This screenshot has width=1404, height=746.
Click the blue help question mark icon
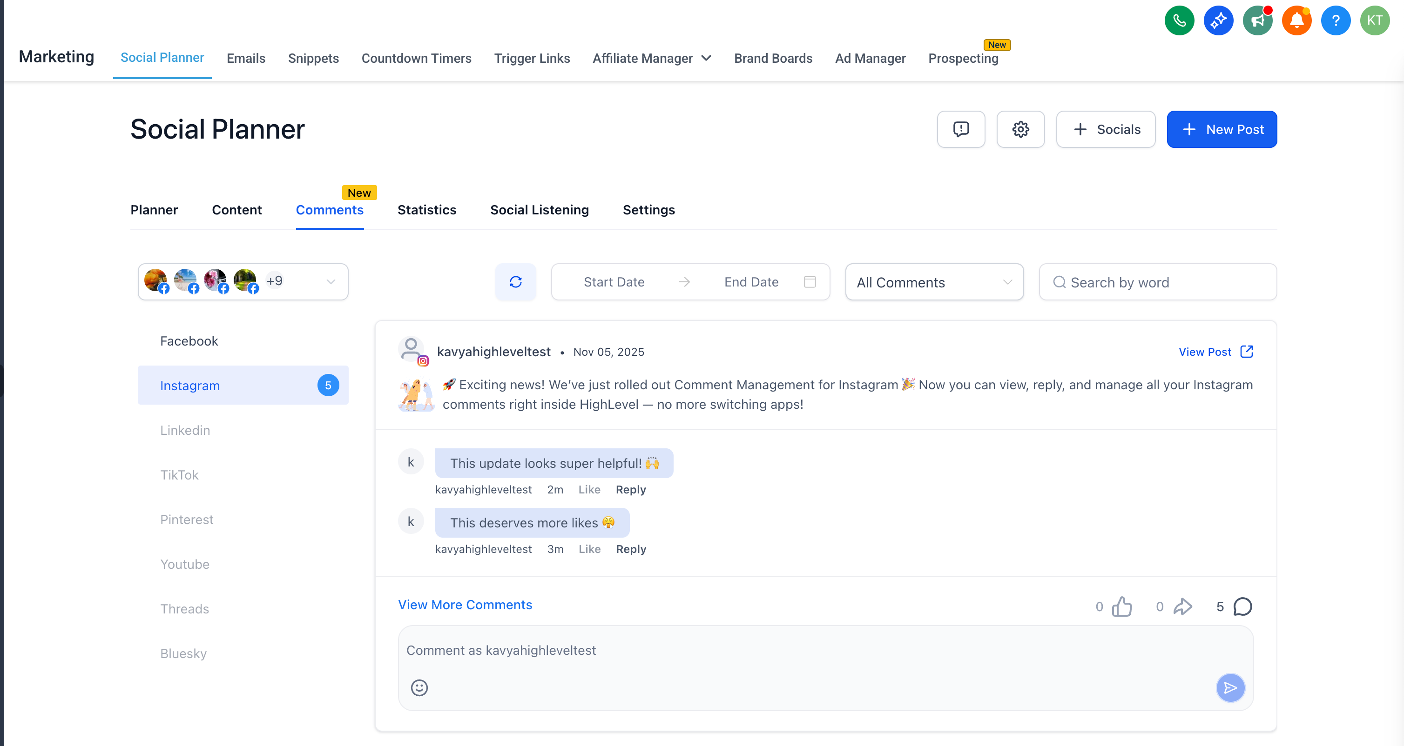(1335, 20)
